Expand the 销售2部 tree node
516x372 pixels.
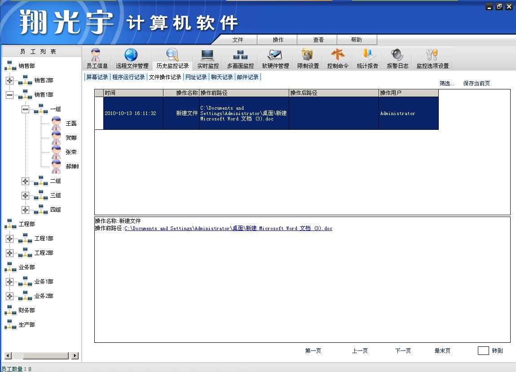coord(10,81)
